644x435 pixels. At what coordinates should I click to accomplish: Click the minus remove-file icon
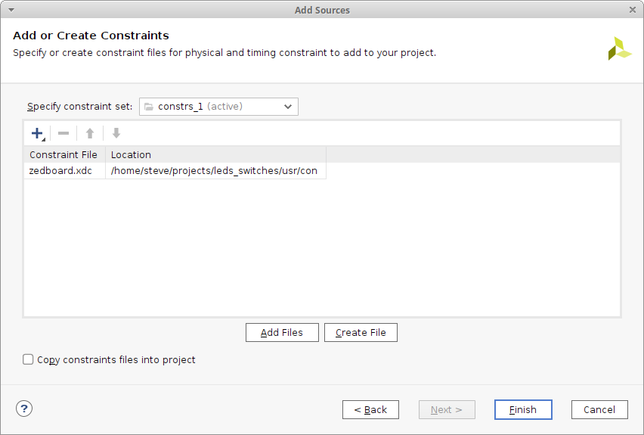coord(63,133)
